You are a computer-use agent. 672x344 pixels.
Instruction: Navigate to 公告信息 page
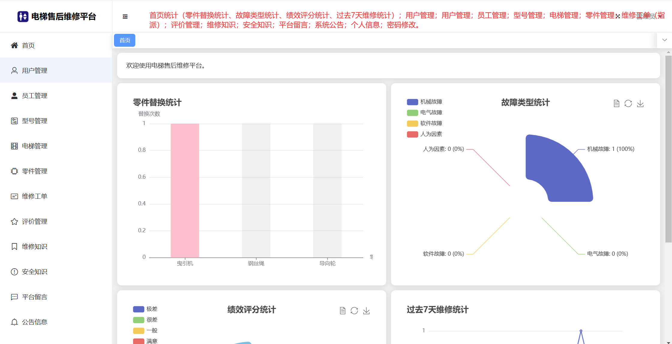pos(34,322)
